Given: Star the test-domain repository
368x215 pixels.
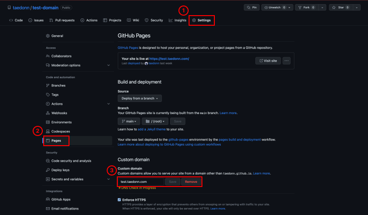Looking at the screenshot, I should [341, 7].
